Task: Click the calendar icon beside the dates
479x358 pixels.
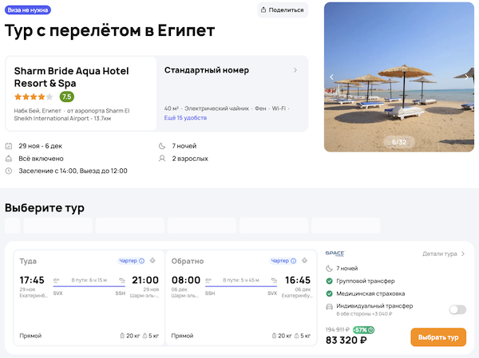Action: pos(9,146)
